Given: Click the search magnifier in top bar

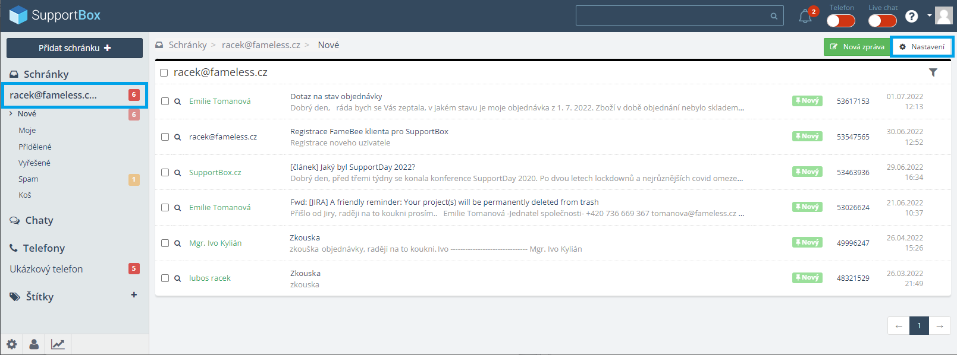Looking at the screenshot, I should coord(774,16).
